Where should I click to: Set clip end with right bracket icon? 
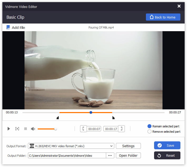[x=121, y=129]
